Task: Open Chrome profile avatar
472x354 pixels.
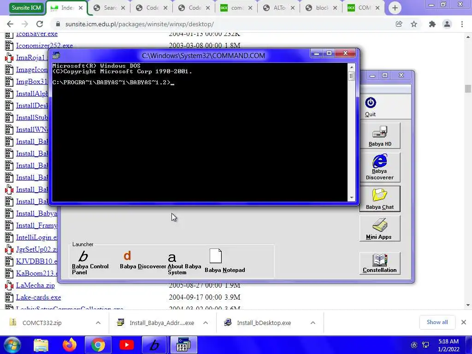Action: [x=447, y=24]
